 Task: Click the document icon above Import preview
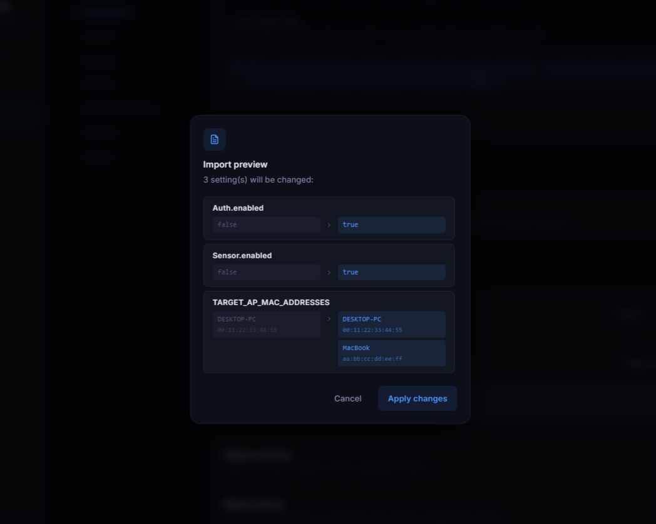[x=215, y=139]
